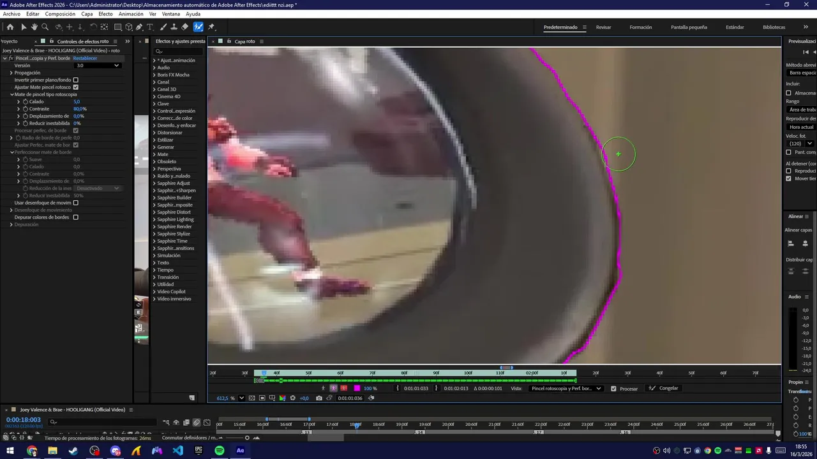The height and width of the screenshot is (459, 817).
Task: Click the snapshot camera icon in viewer
Action: 319,398
